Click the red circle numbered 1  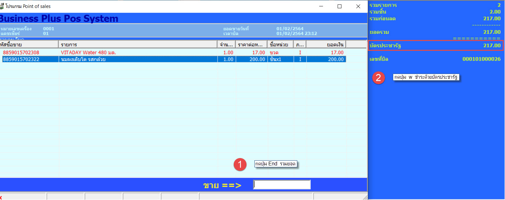point(240,164)
